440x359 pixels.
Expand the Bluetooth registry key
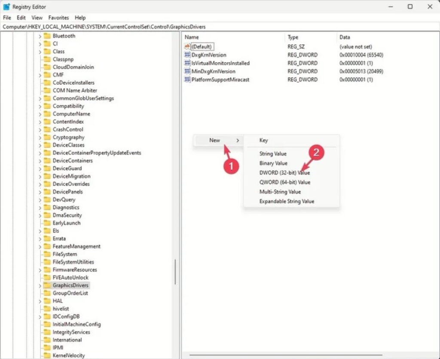[40, 36]
